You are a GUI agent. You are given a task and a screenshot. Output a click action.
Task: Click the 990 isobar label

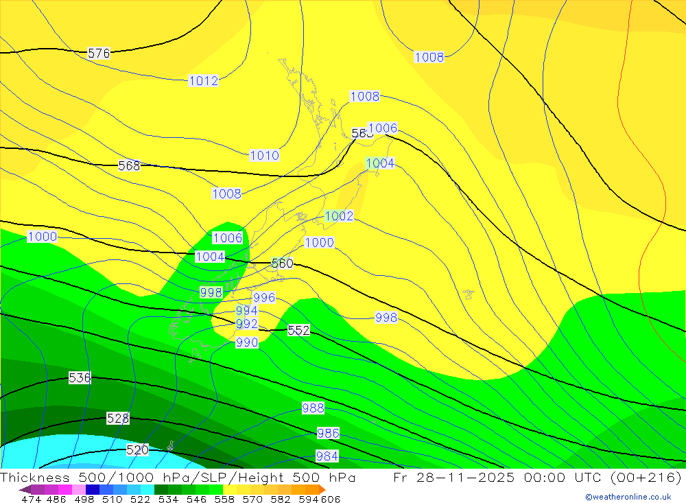247,342
